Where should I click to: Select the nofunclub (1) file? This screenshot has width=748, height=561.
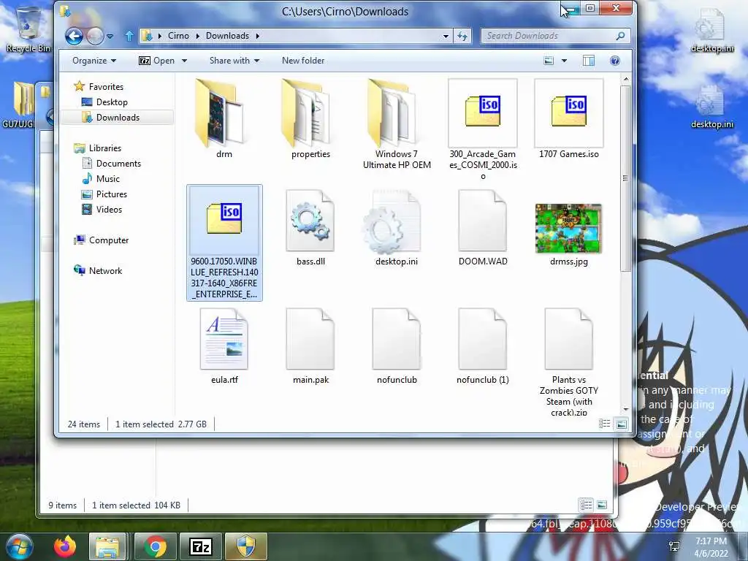click(483, 346)
